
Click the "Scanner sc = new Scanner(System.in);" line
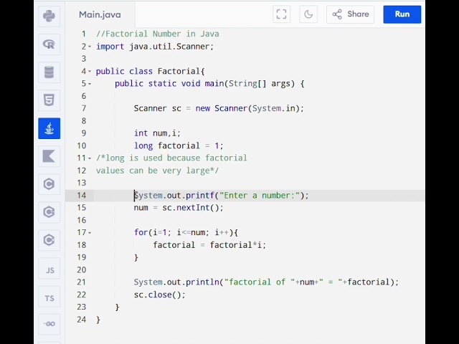click(219, 108)
